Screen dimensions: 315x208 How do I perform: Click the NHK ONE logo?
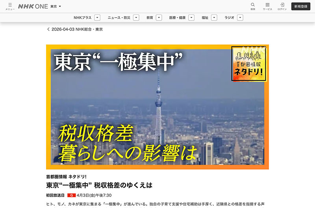tap(33, 6)
